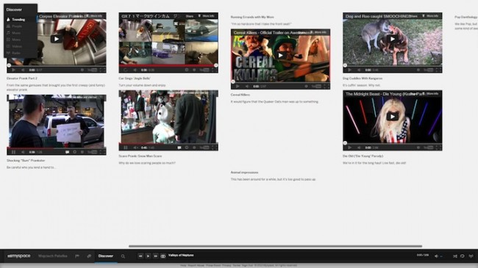The height and width of the screenshot is (268, 478).
Task: Enter fullscreen on Dog and Roo video
Action: coord(438,70)
